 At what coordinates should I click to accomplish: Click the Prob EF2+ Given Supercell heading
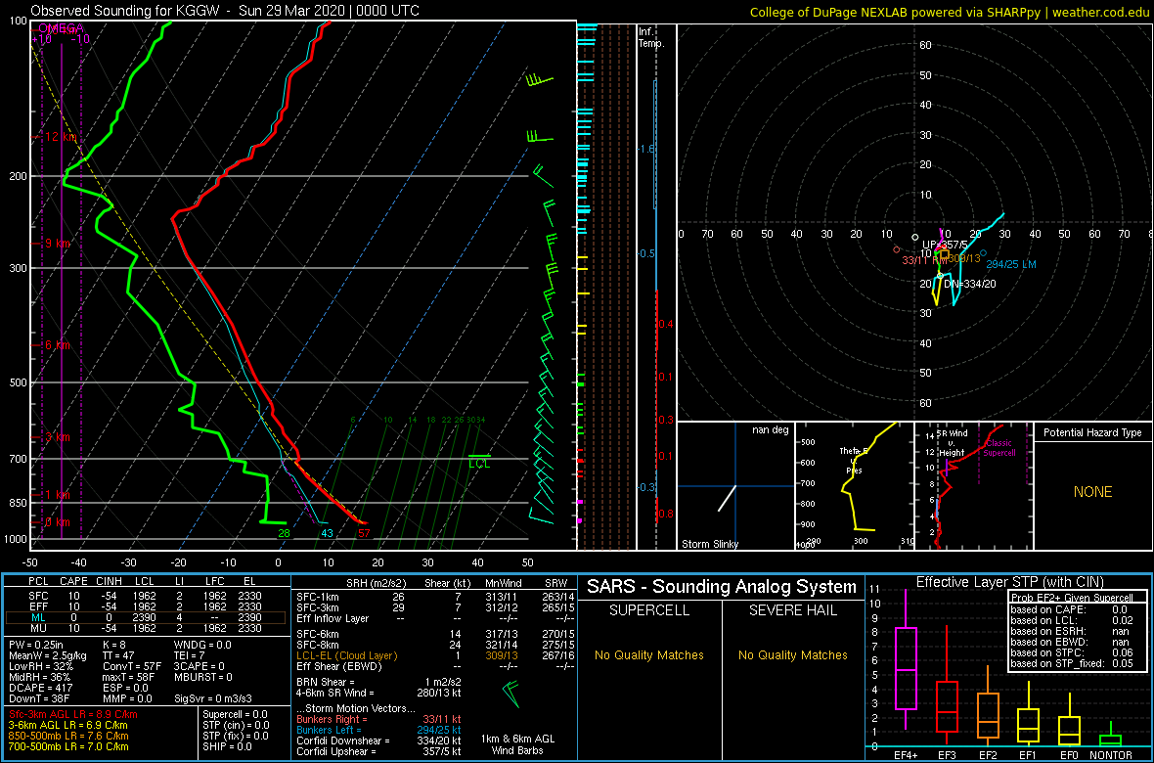tap(1072, 597)
